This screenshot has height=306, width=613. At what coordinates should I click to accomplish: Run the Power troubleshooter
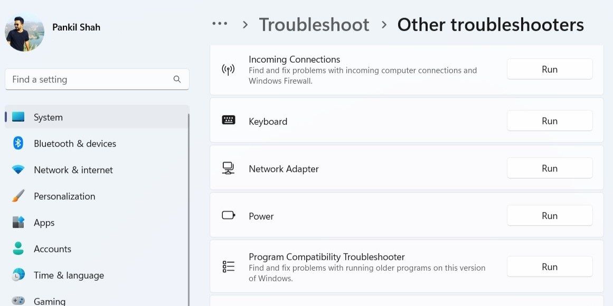(x=549, y=215)
